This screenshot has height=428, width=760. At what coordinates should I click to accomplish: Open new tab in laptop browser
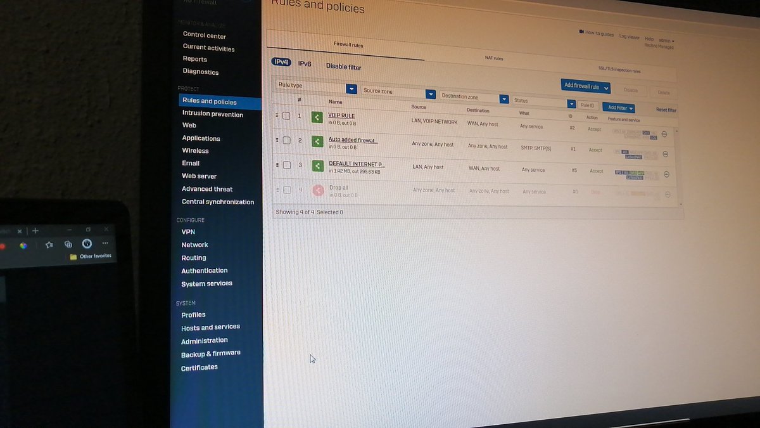pyautogui.click(x=35, y=231)
